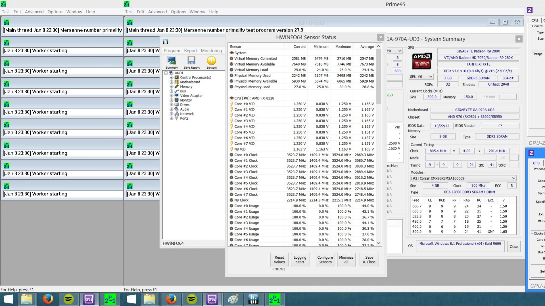Click the Motherboard icon in HWiNFO tree
Screen dimensions: 545x306
177,82
